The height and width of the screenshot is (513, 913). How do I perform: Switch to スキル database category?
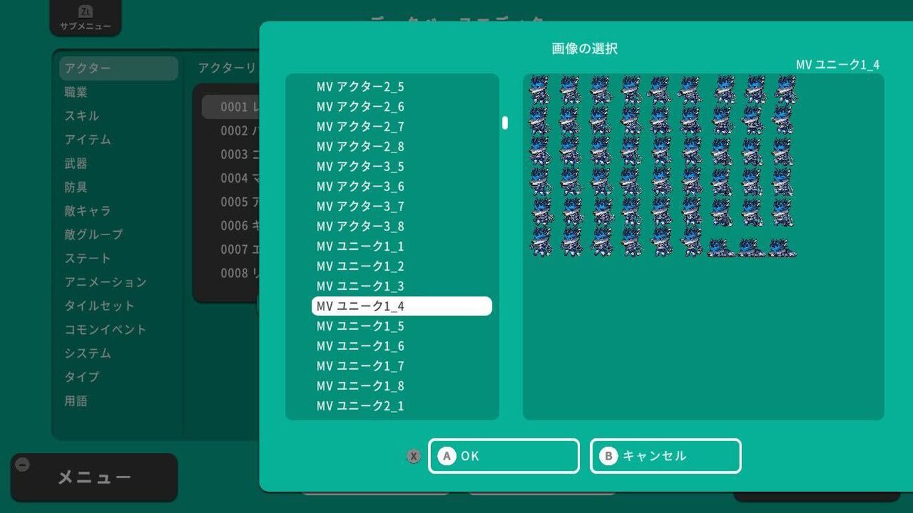(119, 116)
